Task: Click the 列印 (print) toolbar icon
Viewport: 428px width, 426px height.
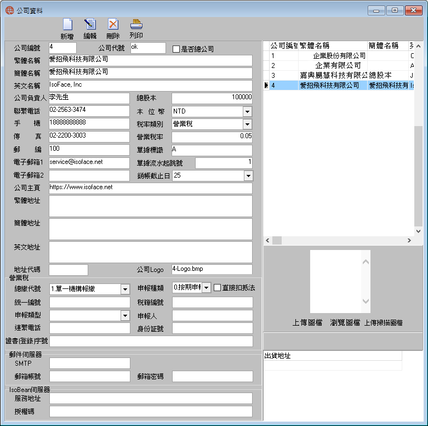Action: tap(136, 29)
